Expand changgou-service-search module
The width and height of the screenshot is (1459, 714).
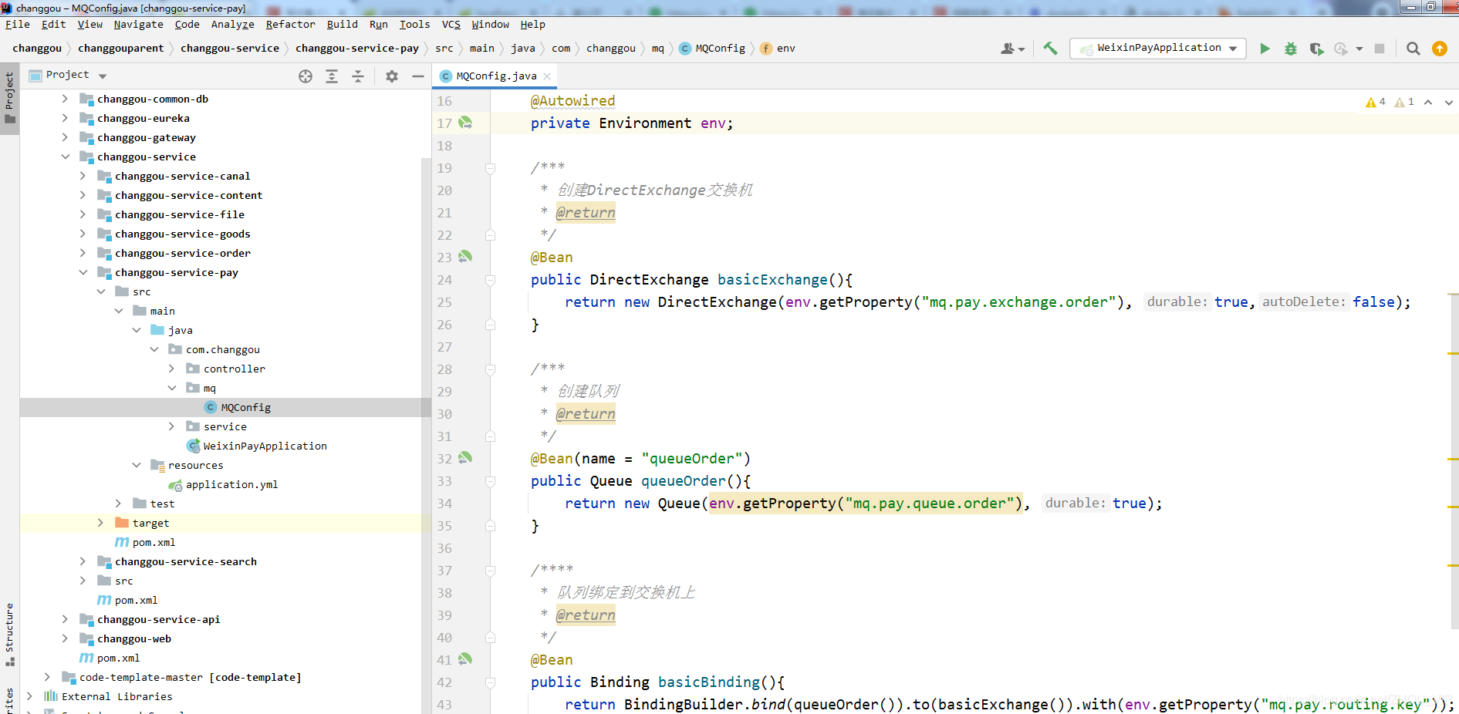coord(83,561)
